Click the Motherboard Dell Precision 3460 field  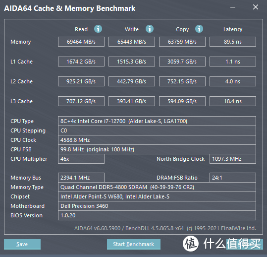click(x=157, y=206)
